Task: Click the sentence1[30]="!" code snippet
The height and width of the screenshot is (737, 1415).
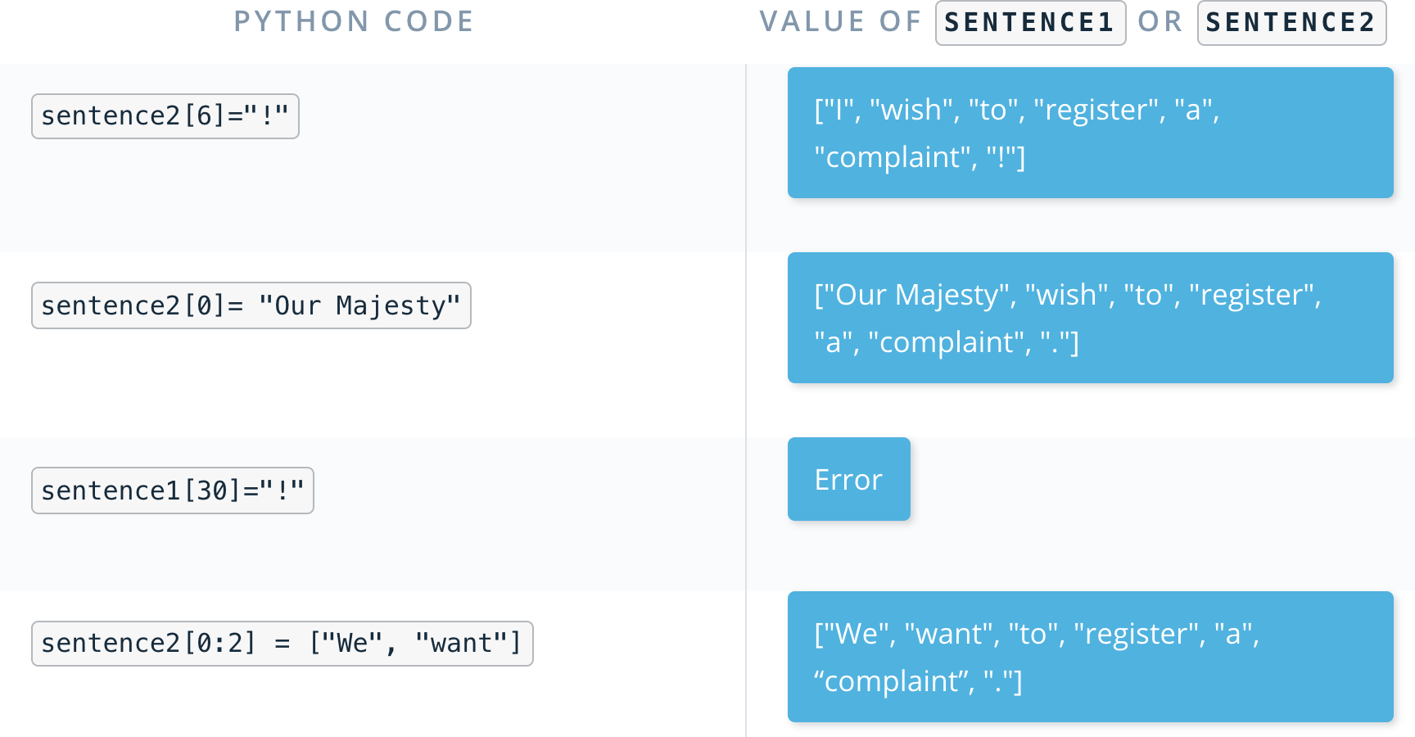Action: [172, 491]
